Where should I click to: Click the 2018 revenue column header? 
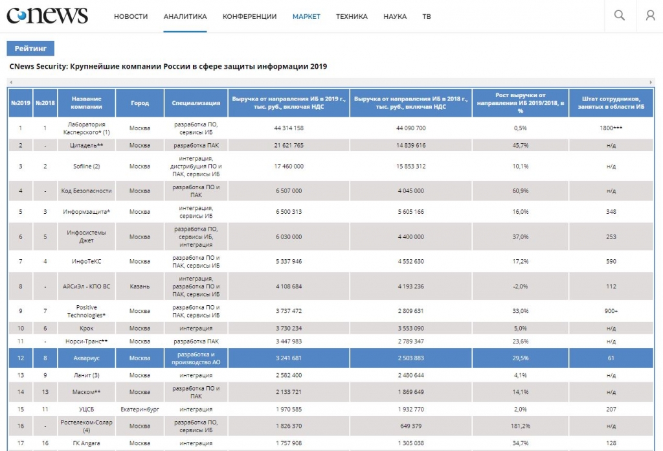pyautogui.click(x=410, y=103)
